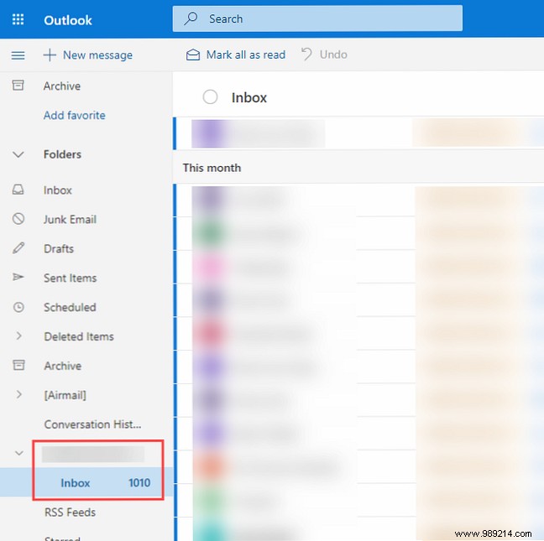Select all messages with the Inbox circle

(210, 97)
